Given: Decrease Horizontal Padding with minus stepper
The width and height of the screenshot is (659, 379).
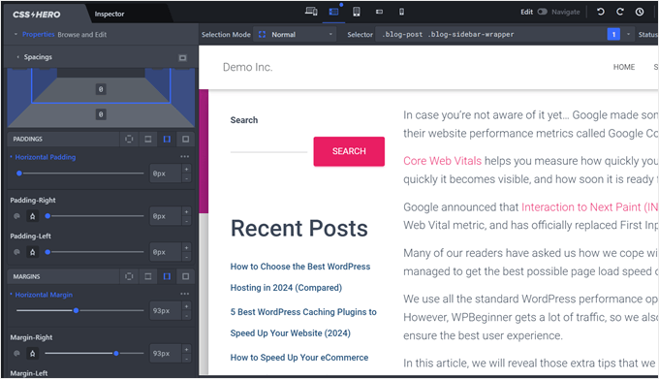Looking at the screenshot, I should tap(187, 178).
